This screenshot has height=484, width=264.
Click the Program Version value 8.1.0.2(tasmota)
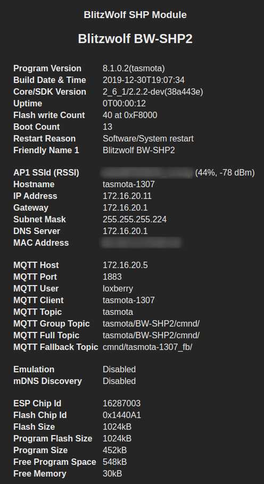point(134,69)
